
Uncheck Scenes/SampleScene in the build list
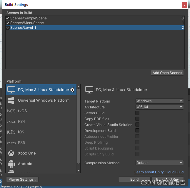8,18
